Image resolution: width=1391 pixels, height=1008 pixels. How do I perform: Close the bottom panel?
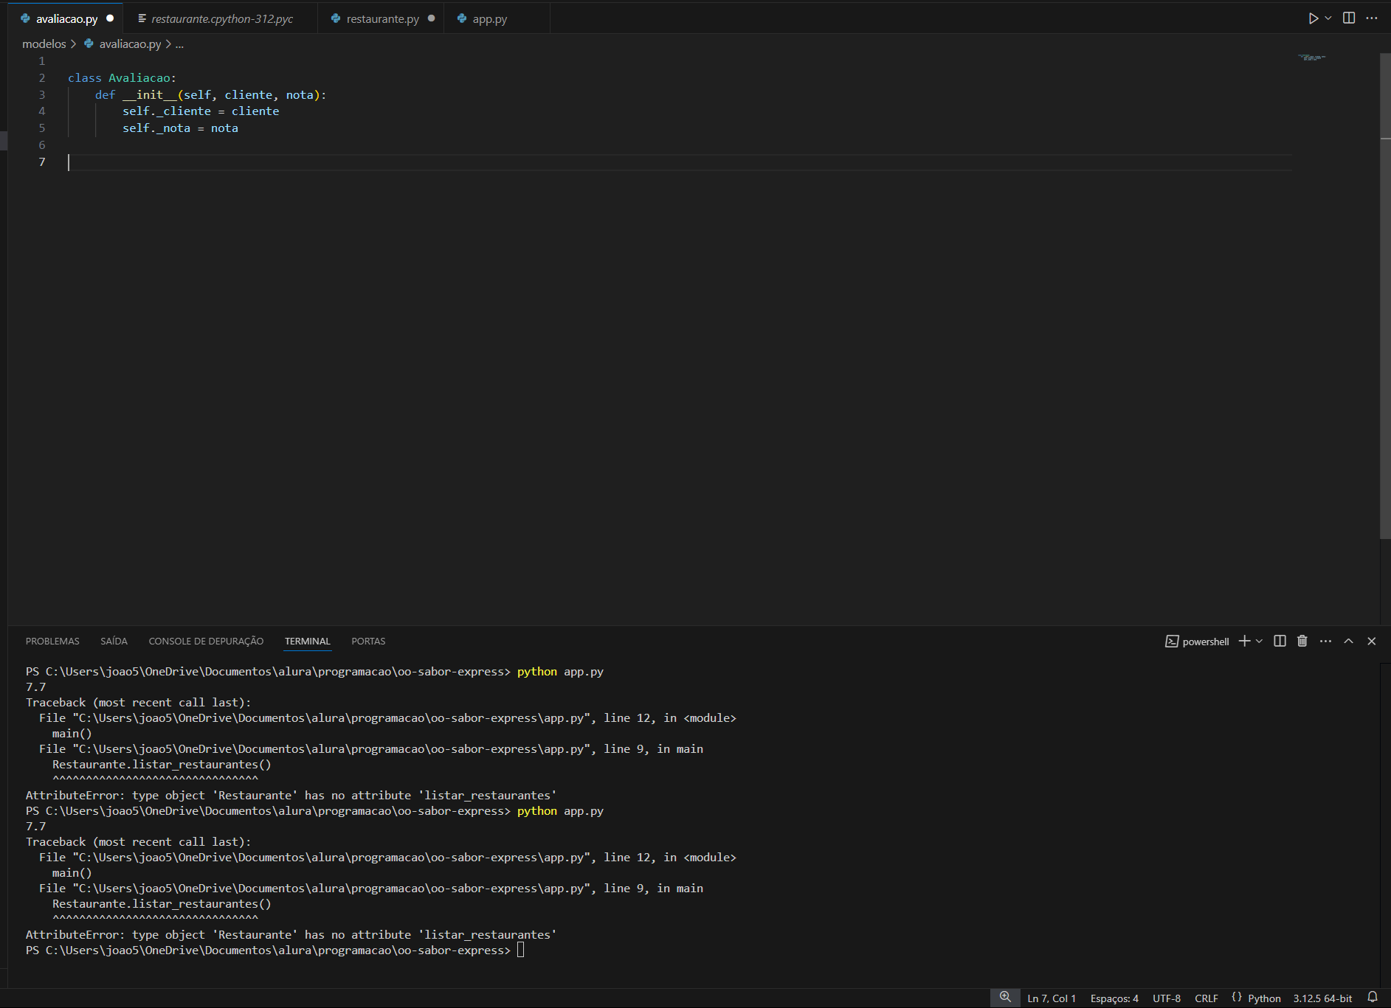1372,642
